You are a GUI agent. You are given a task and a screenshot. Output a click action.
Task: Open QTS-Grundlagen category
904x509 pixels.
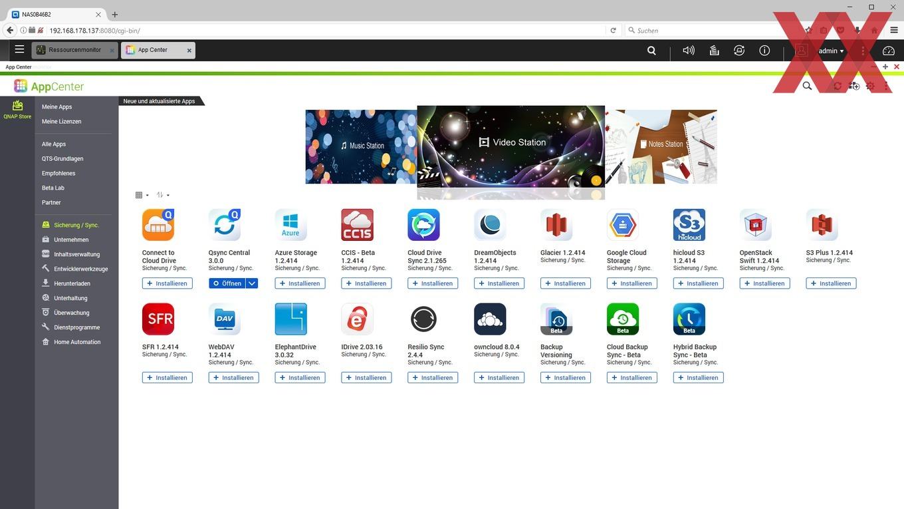[62, 159]
